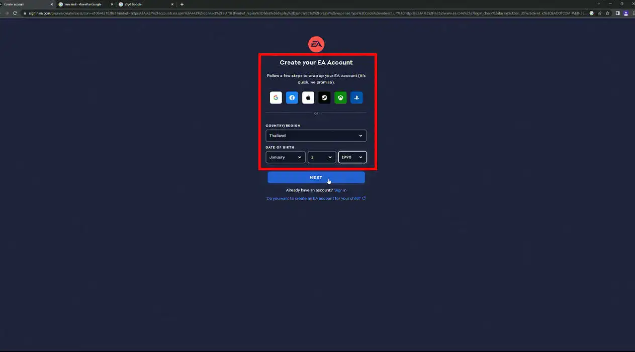Click the address bar URL
635x352 pixels.
[x=307, y=13]
